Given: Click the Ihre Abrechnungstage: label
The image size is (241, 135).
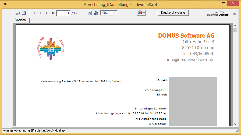Looking at the screenshot, I should [151, 119].
